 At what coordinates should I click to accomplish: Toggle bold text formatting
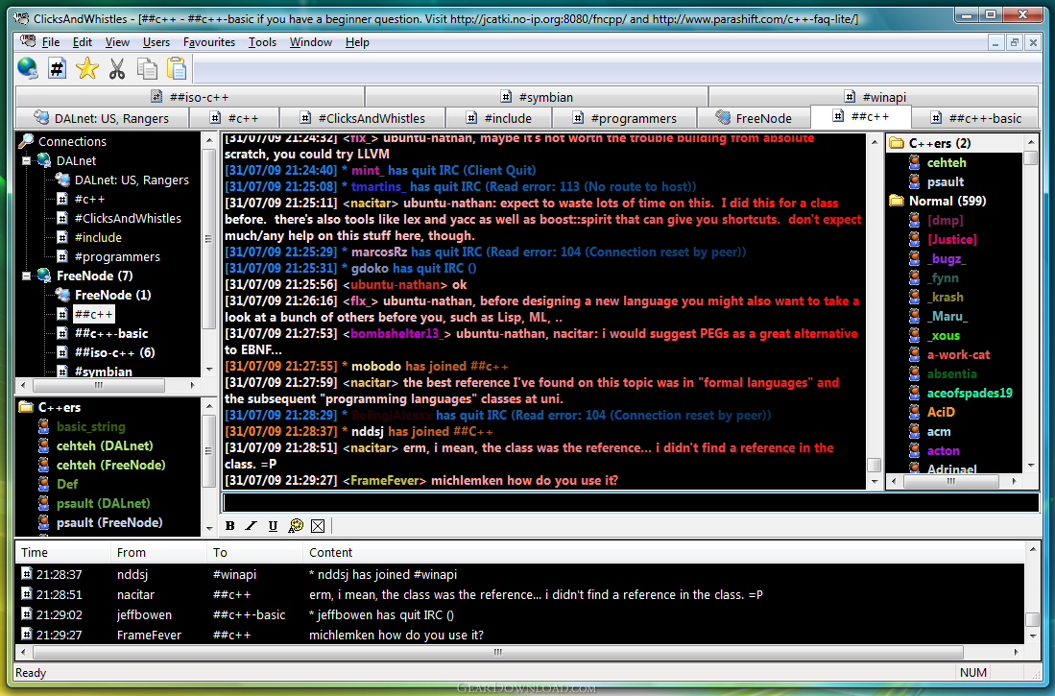[x=230, y=526]
